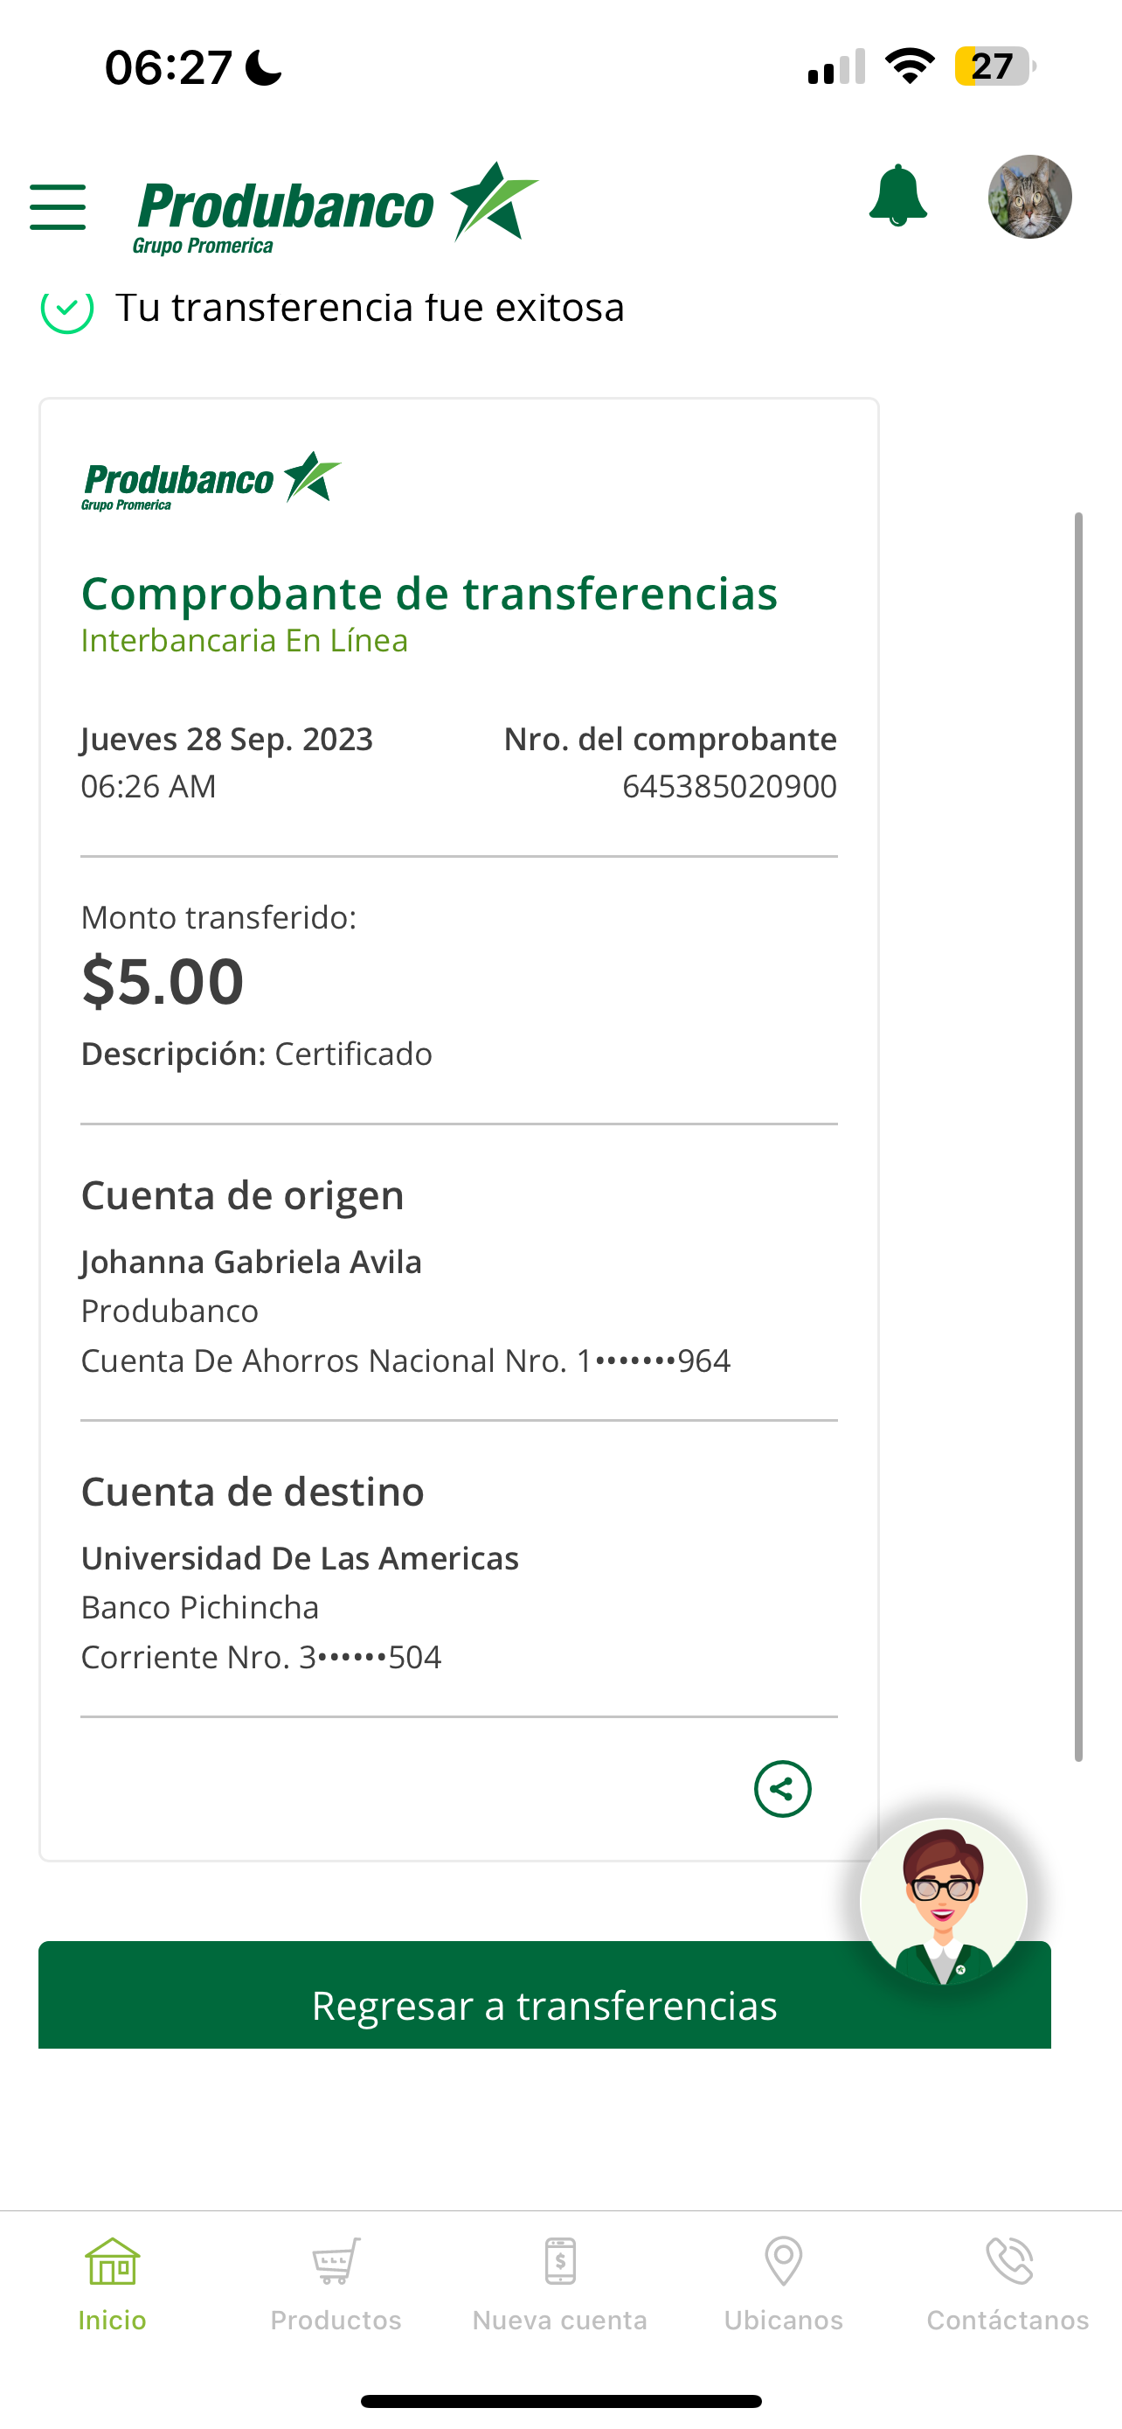Open the Productos tab

pos(336,2282)
